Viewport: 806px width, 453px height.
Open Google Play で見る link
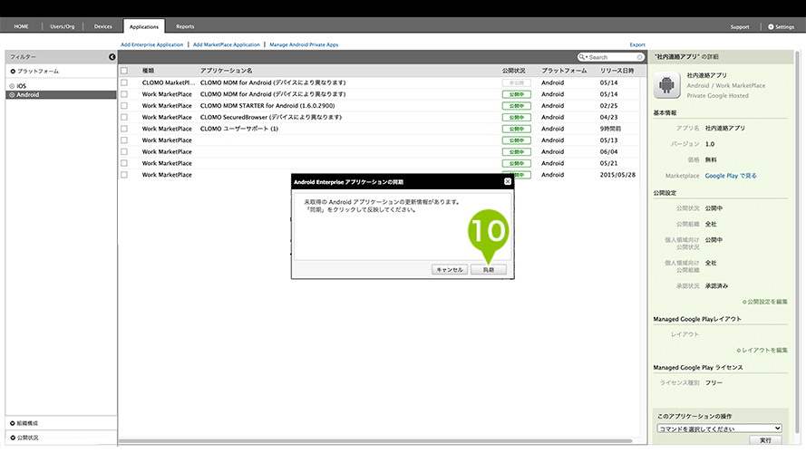click(x=731, y=176)
